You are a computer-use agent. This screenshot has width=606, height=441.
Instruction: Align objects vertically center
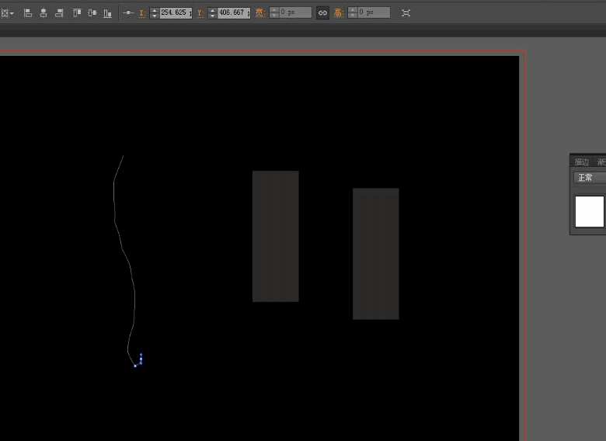(x=92, y=13)
